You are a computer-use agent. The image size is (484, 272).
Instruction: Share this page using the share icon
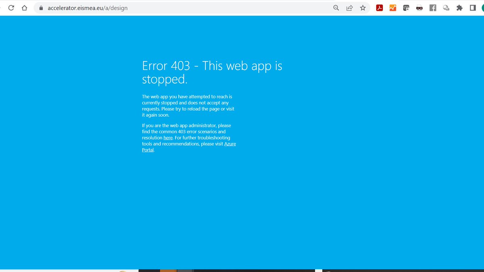(350, 8)
